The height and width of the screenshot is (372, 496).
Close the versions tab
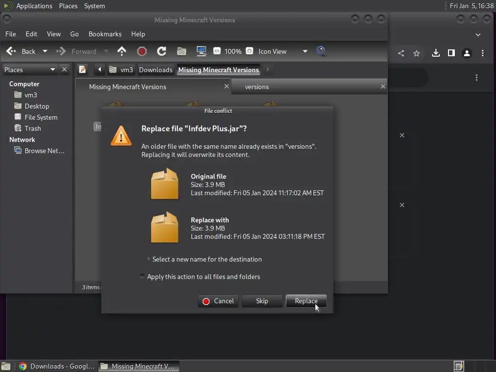383,86
